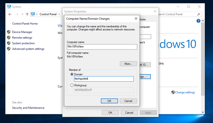Open recent locations dropdown arrow
The height and width of the screenshot is (123, 213).
(x=22, y=14)
